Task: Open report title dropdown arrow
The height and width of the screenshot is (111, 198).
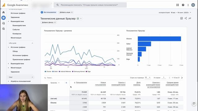Action: [x=81, y=18]
